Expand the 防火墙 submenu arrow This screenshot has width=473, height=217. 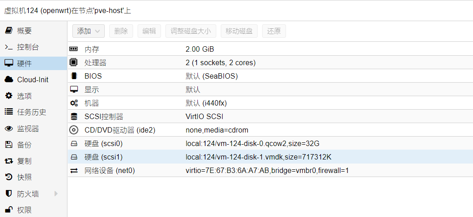point(56,194)
